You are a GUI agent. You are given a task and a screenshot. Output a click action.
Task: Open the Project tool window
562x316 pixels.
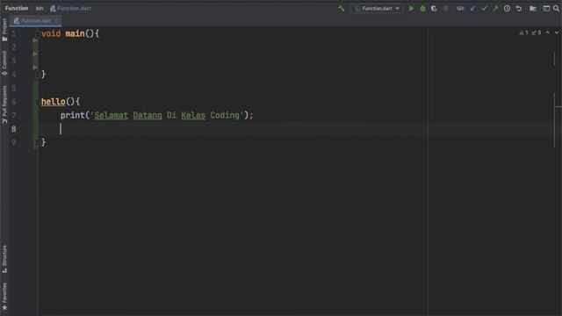[x=4, y=30]
